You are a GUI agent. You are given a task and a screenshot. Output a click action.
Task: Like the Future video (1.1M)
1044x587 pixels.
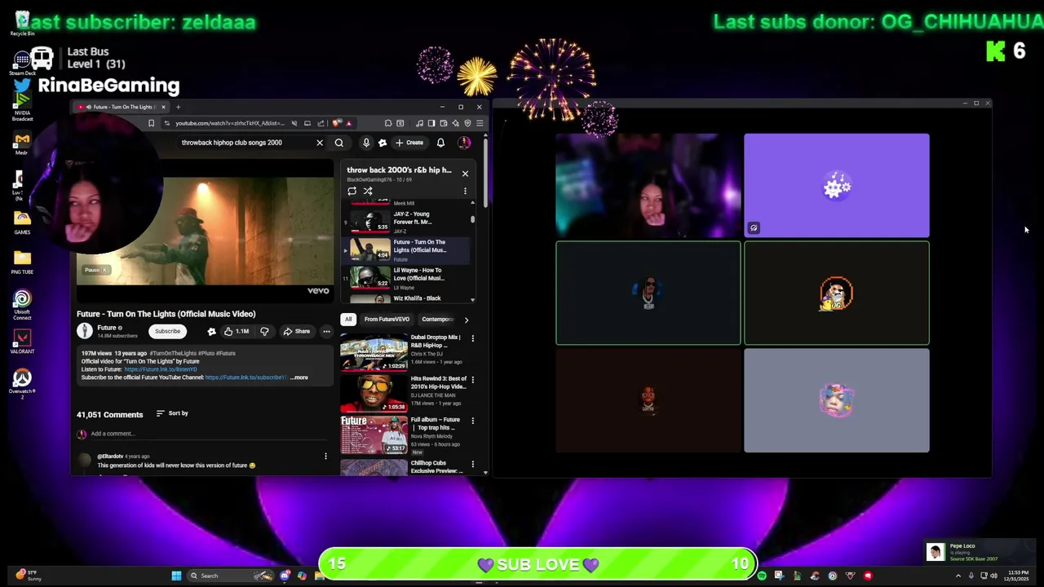[x=237, y=331]
